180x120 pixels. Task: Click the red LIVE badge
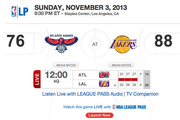[37, 79]
